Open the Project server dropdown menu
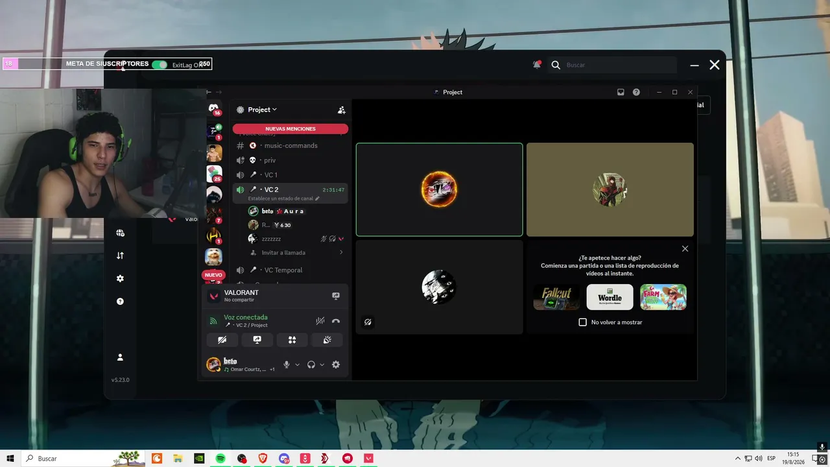Viewport: 830px width, 467px height. click(x=262, y=110)
